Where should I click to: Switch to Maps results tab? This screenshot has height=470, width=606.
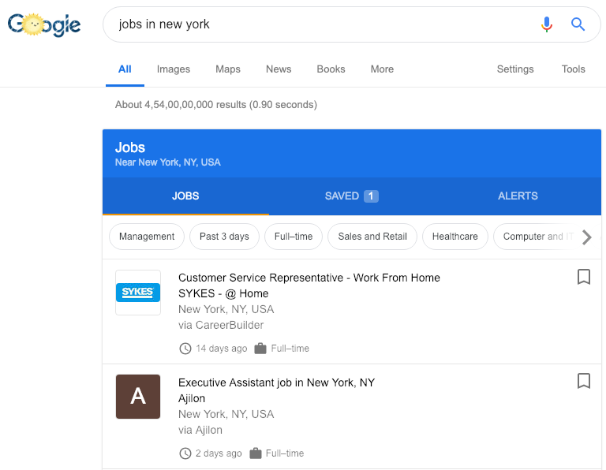(228, 69)
